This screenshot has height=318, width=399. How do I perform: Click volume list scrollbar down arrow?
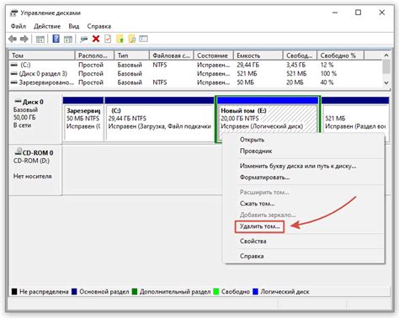386,83
